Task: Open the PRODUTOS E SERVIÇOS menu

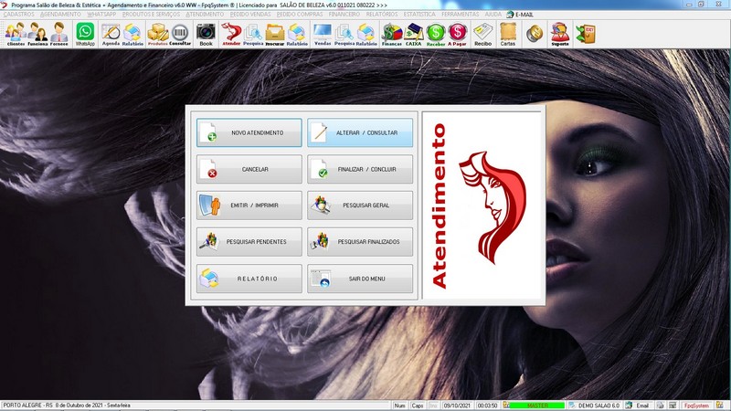Action: 151,15
